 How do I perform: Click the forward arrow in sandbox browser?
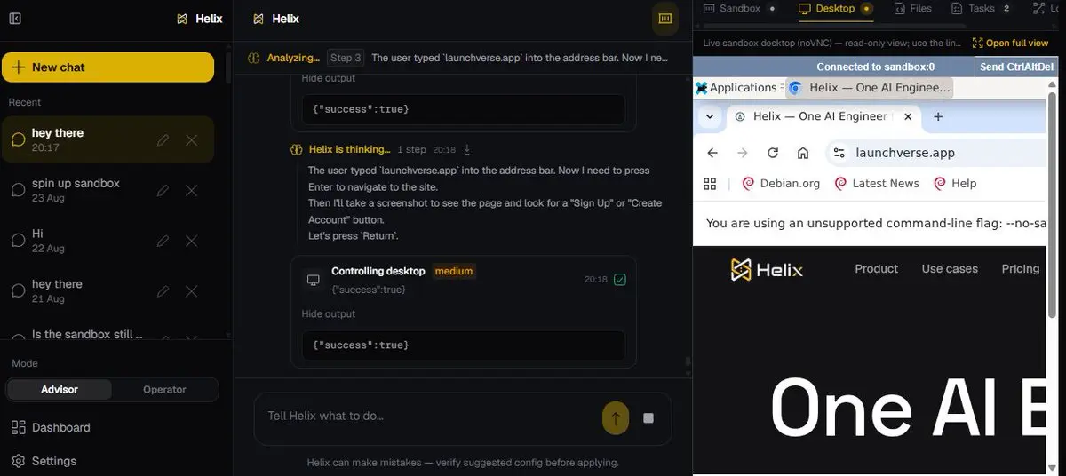pyautogui.click(x=743, y=153)
